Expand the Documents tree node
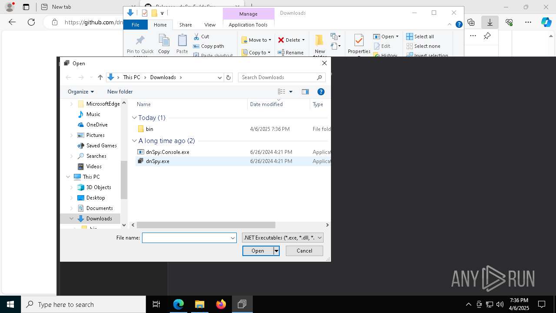The width and height of the screenshot is (556, 313). 72,208
